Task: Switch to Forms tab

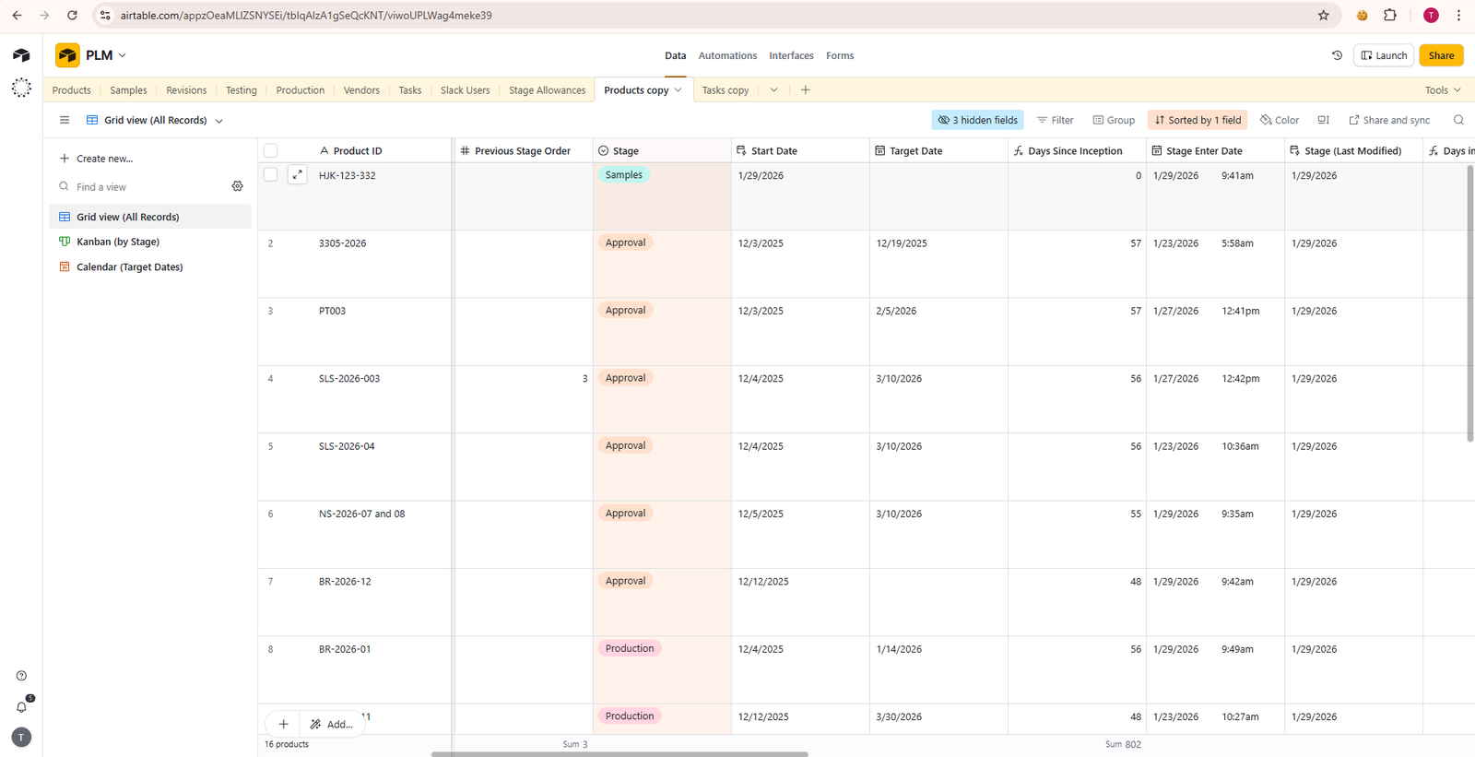Action: pos(840,55)
